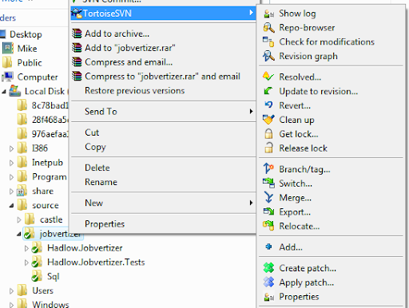Select the Desktop tree item
Screen dimensions: 409x308
pos(26,34)
